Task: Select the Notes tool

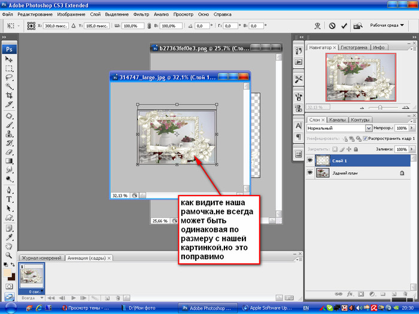Action: point(9,228)
